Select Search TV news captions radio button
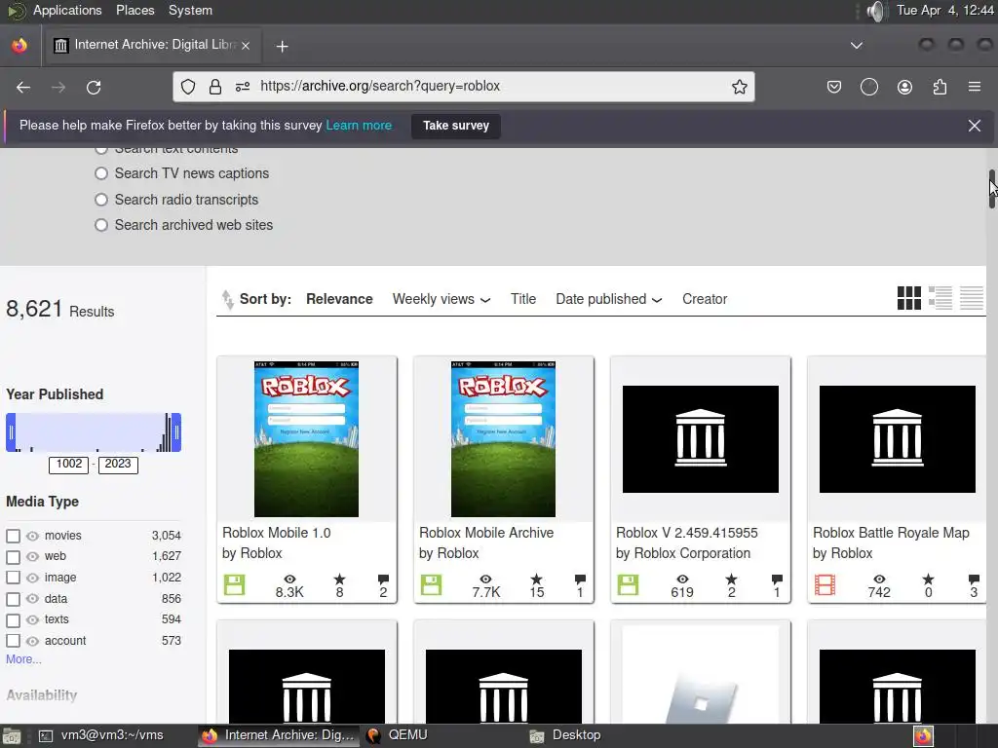 point(101,173)
